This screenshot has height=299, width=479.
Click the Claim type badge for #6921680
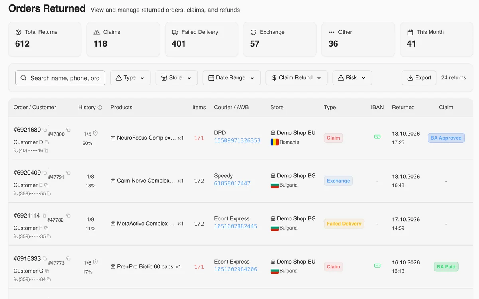click(333, 138)
